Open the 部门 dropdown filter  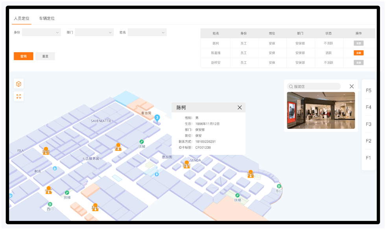tap(94, 33)
